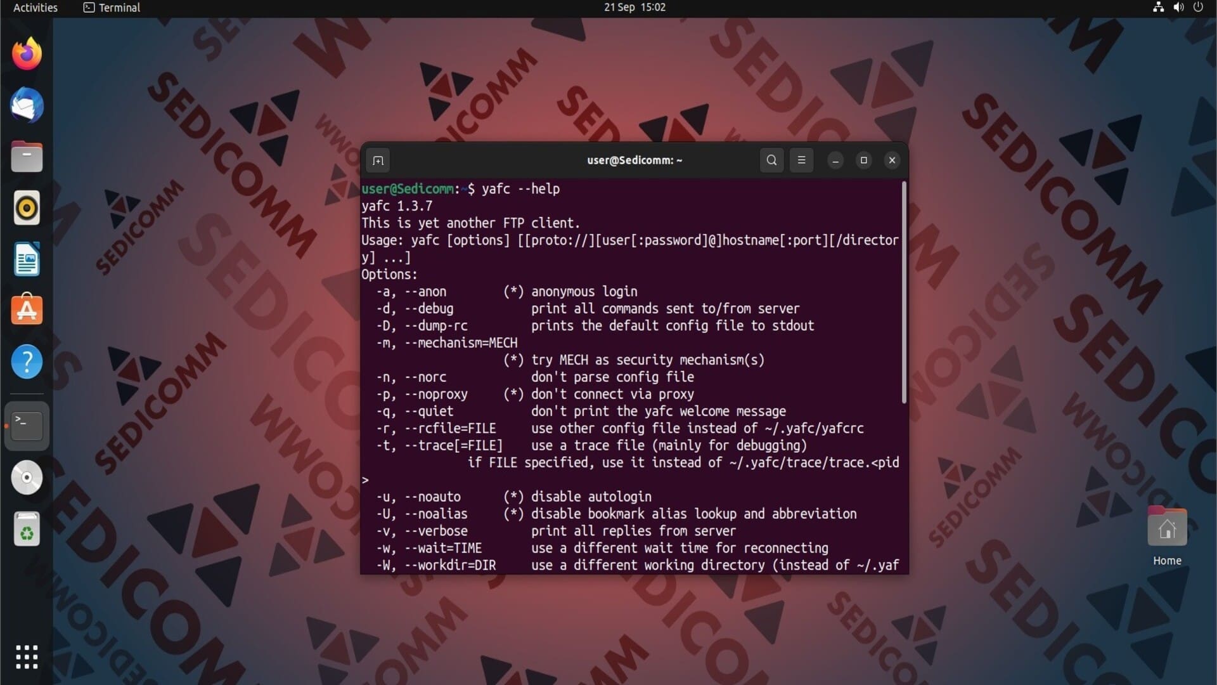Click the 'user@Sedicomm: ~' window title
The width and height of the screenshot is (1217, 685).
634,160
